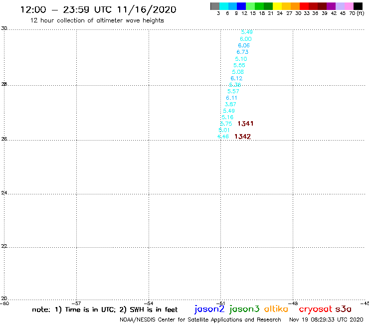Screen dimensions: 369x324
Task: Click the 5.01 wave height value
Action: click(224, 130)
